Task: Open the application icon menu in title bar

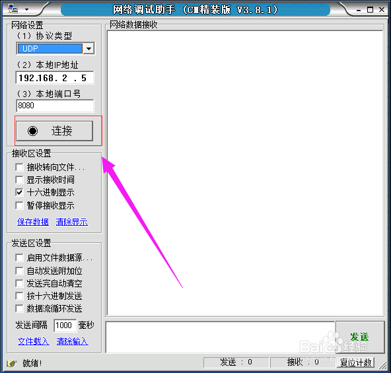Action: click(x=13, y=9)
